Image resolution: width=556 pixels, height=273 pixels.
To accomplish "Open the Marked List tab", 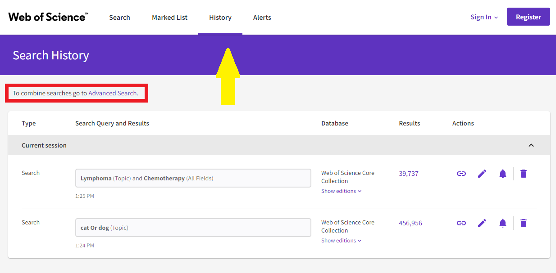I will tap(169, 18).
